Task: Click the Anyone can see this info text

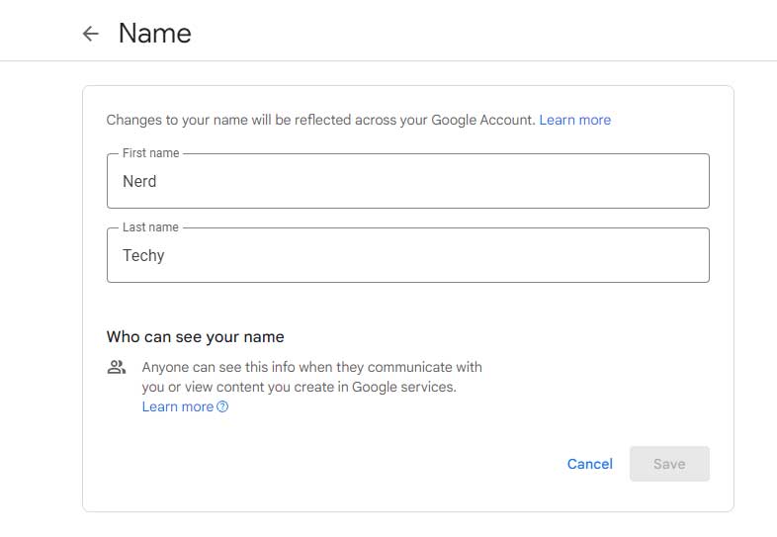Action: pyautogui.click(x=311, y=377)
